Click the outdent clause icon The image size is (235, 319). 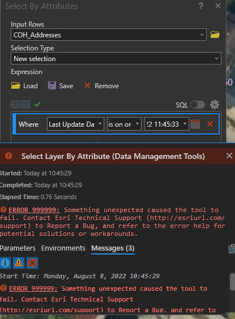pos(15,105)
